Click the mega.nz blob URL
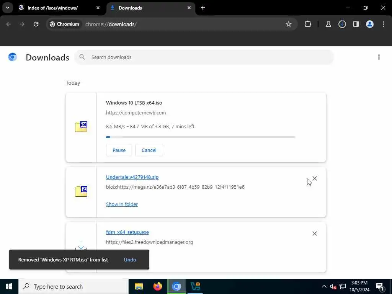This screenshot has height=294, width=392. click(x=175, y=187)
